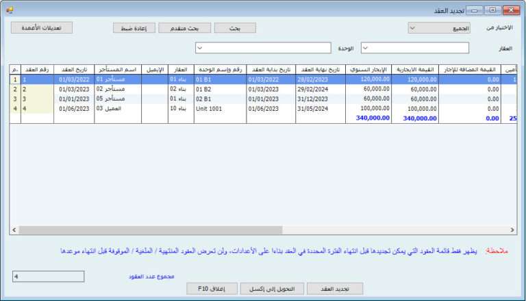
Task: Open تعديلات الأعمدة column settings
Action: tap(42, 28)
